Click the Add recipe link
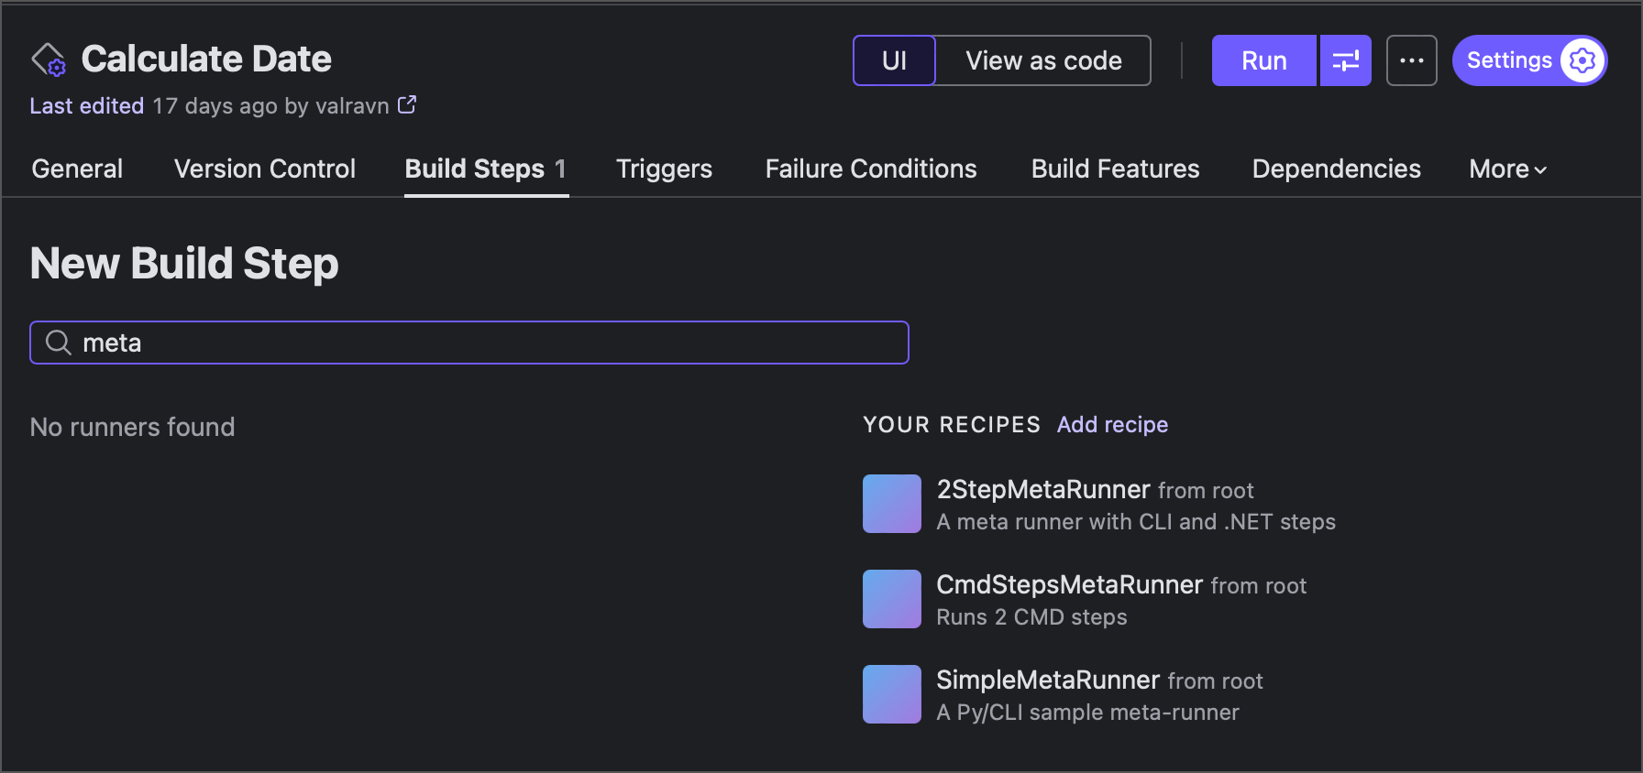 point(1112,425)
